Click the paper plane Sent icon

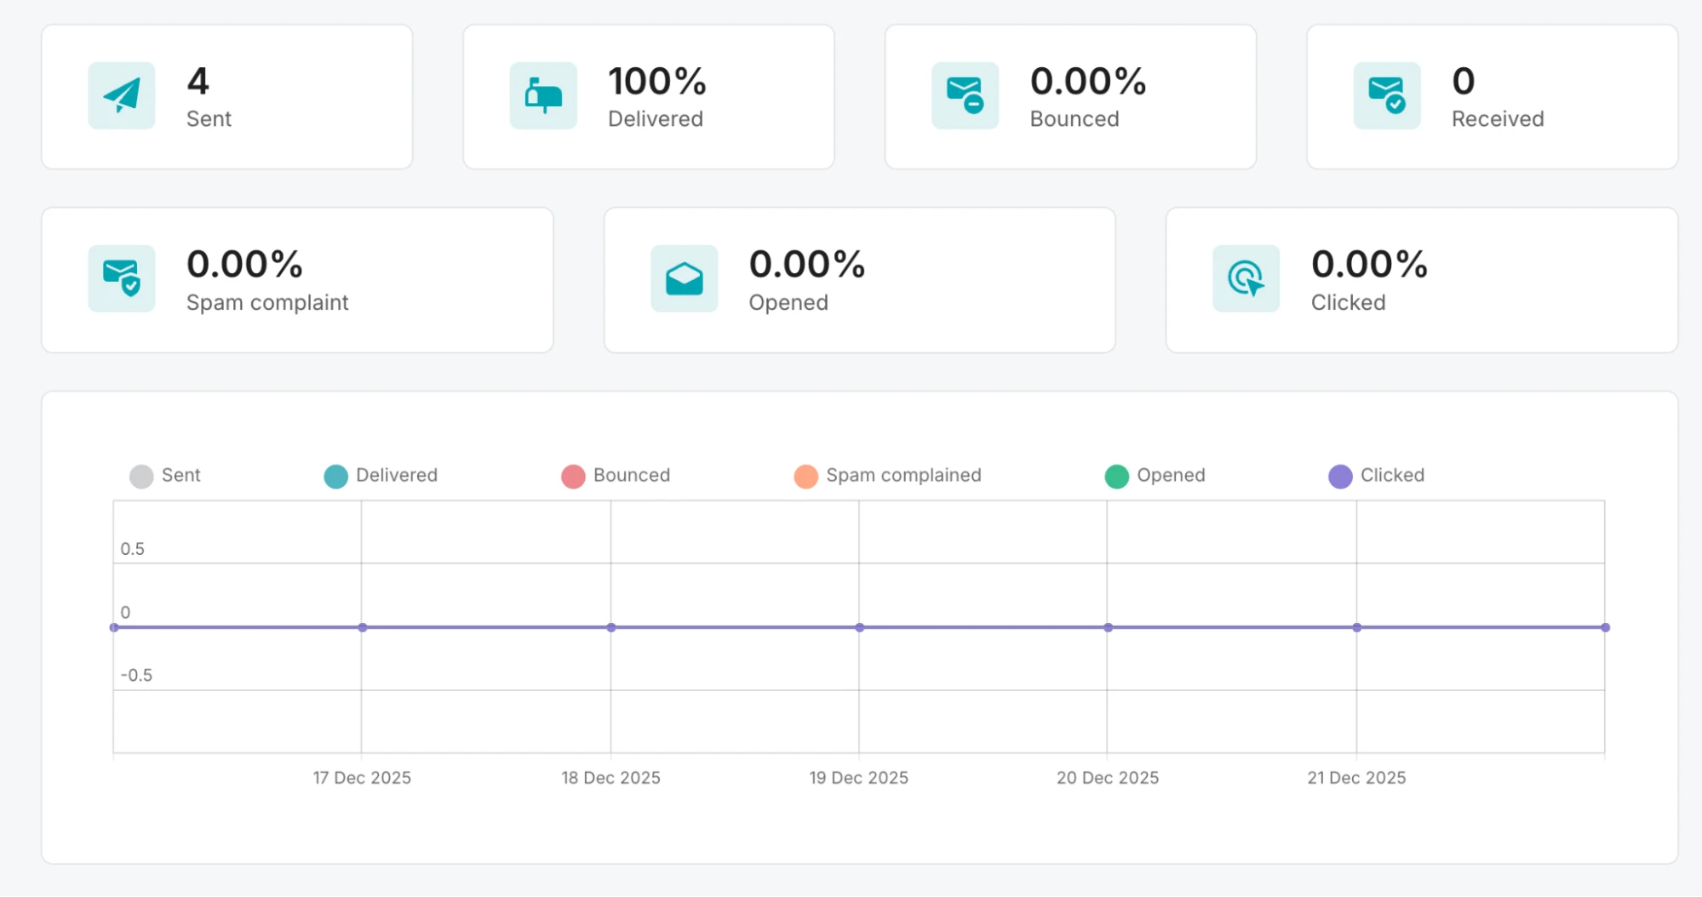[121, 95]
